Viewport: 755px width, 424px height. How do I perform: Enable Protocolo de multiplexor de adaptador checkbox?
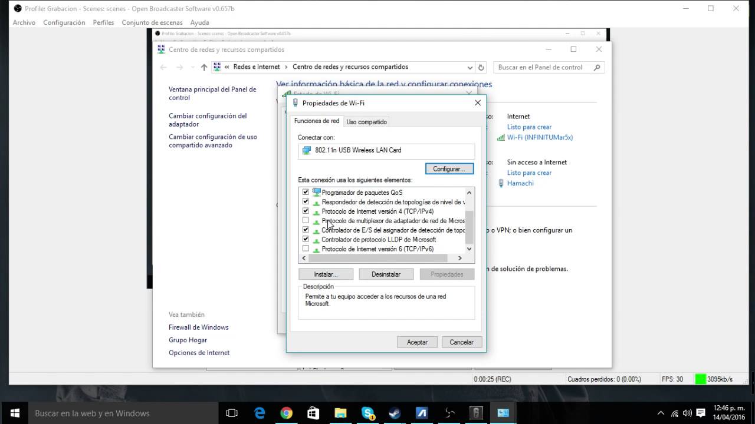tap(306, 220)
